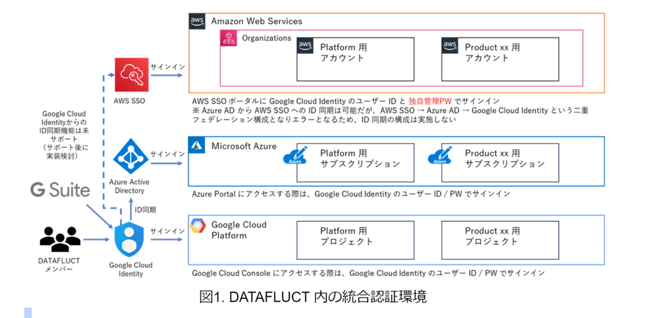Click AWS icon on Platform account box
The height and width of the screenshot is (318, 648).
(x=306, y=46)
